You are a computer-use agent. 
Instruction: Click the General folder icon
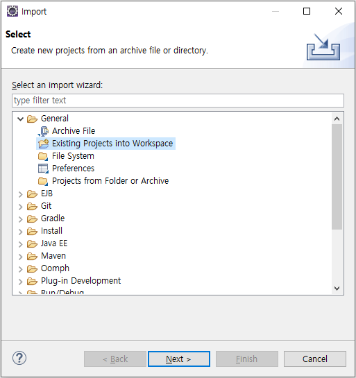click(32, 119)
